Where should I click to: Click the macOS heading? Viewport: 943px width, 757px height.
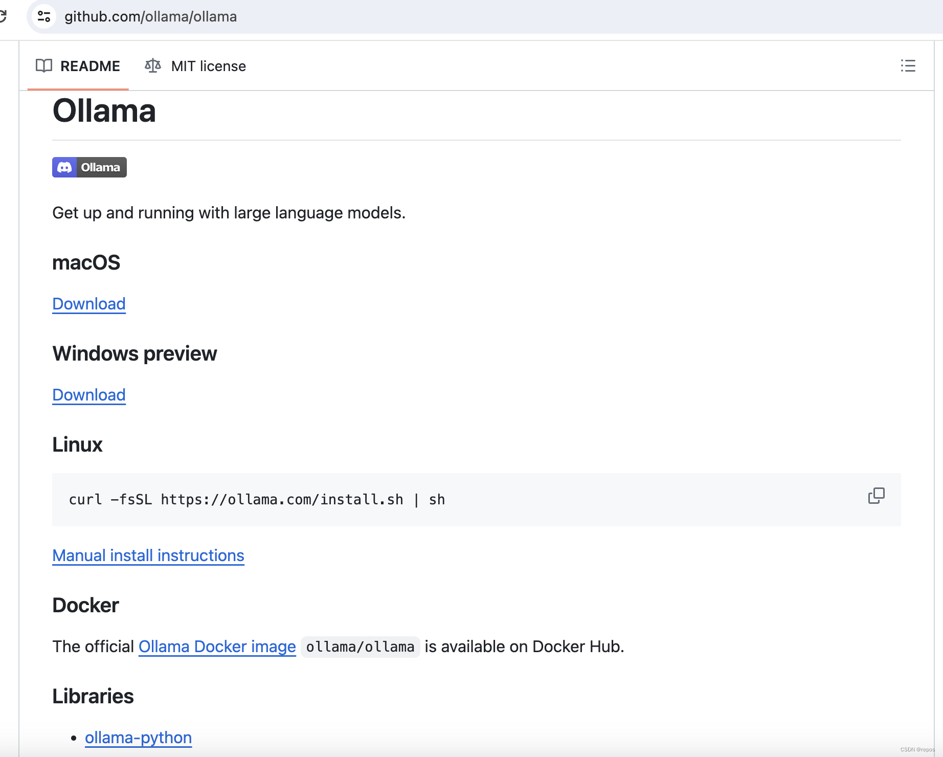tap(86, 262)
